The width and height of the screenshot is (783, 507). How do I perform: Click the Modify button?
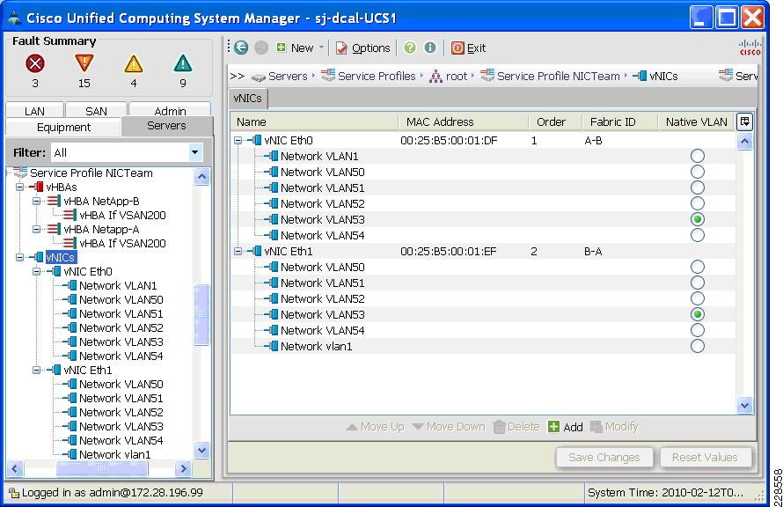pyautogui.click(x=614, y=427)
